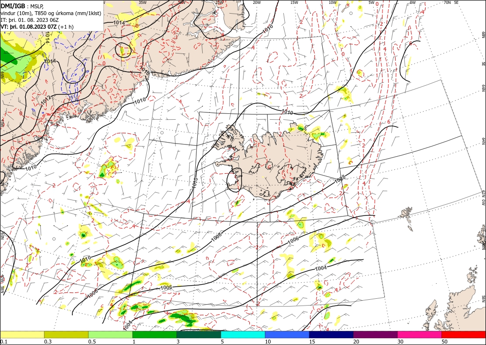Click the '25W' longitude label
This screenshot has width=486, height=345.
(219, 2)
